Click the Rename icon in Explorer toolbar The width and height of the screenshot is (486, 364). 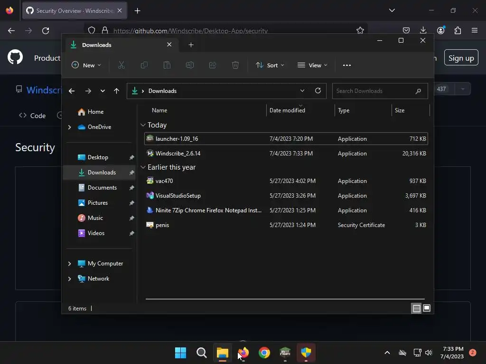point(190,65)
